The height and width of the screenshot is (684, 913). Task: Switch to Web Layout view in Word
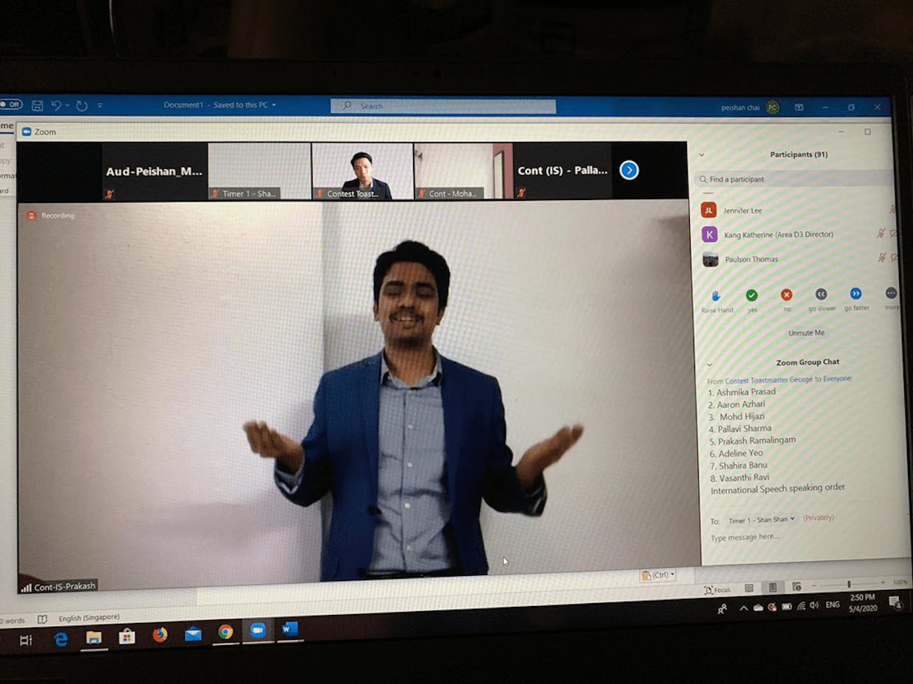click(797, 587)
